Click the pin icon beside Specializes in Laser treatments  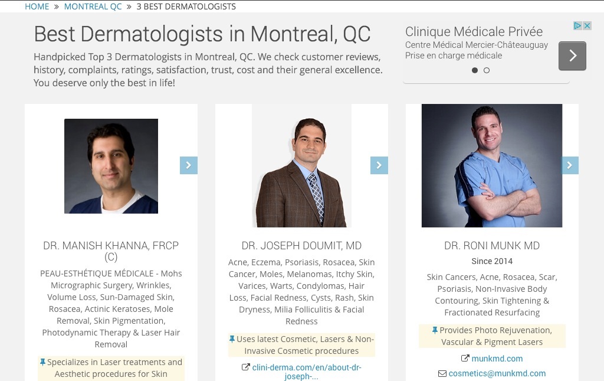(42, 362)
